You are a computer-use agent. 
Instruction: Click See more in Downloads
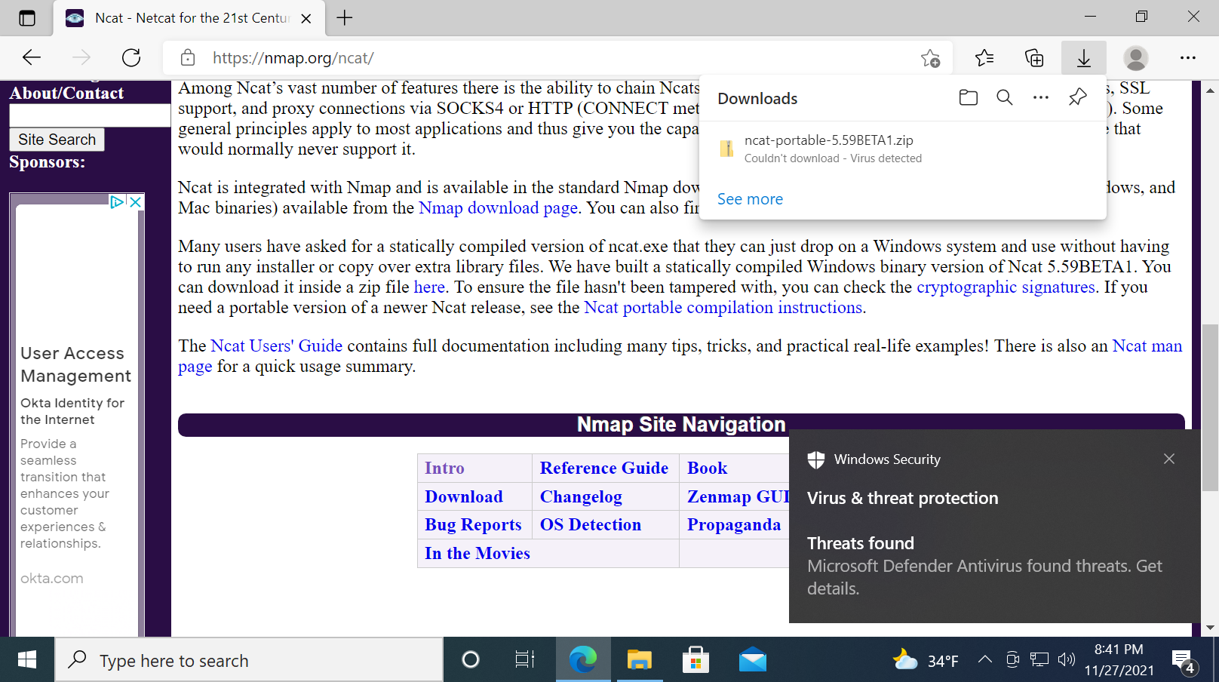750,199
